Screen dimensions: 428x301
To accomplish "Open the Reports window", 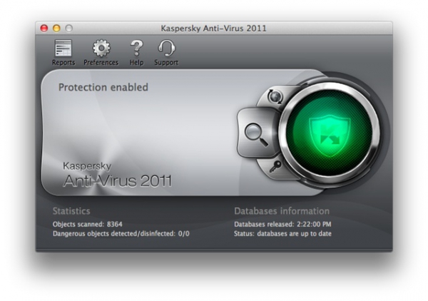I will click(63, 52).
